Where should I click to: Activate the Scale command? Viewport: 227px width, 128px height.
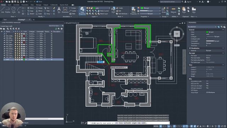39,14
